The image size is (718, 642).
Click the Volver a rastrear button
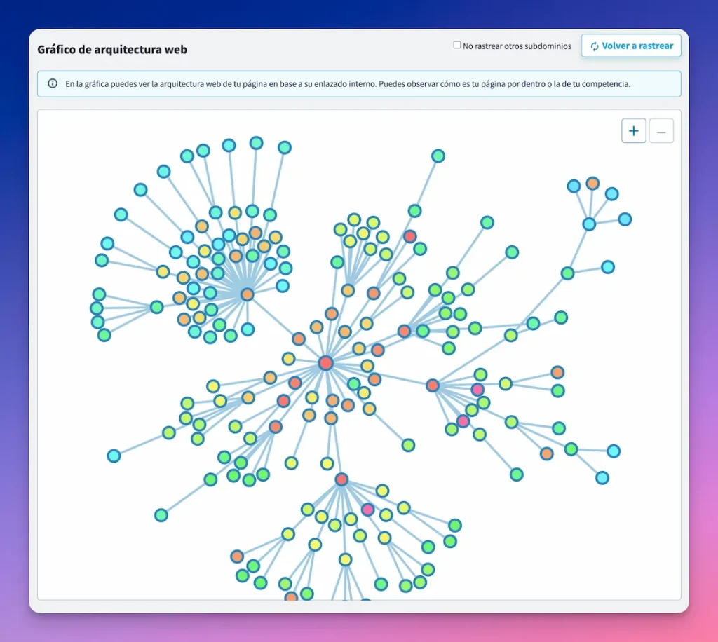tap(630, 46)
